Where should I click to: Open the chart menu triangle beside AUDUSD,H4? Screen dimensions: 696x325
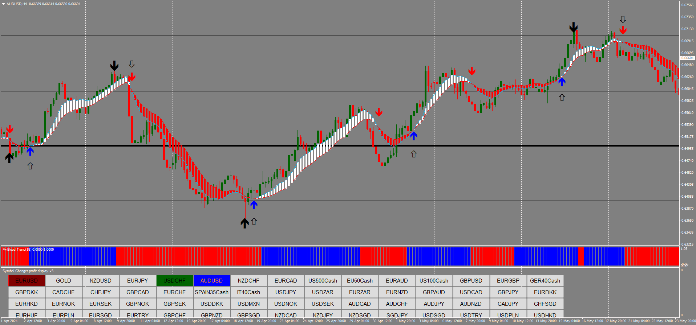(x=3, y=4)
